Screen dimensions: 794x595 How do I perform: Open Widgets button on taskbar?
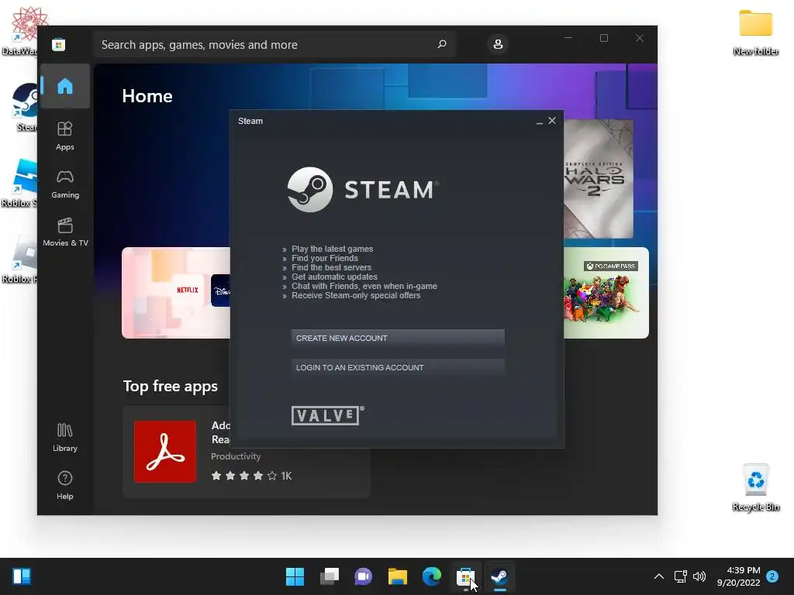(x=22, y=576)
